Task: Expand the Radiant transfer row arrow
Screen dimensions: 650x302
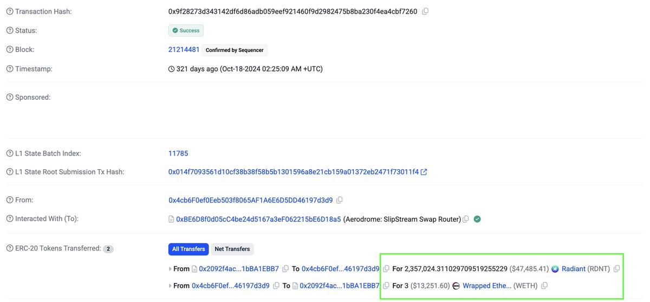Action: [x=171, y=269]
